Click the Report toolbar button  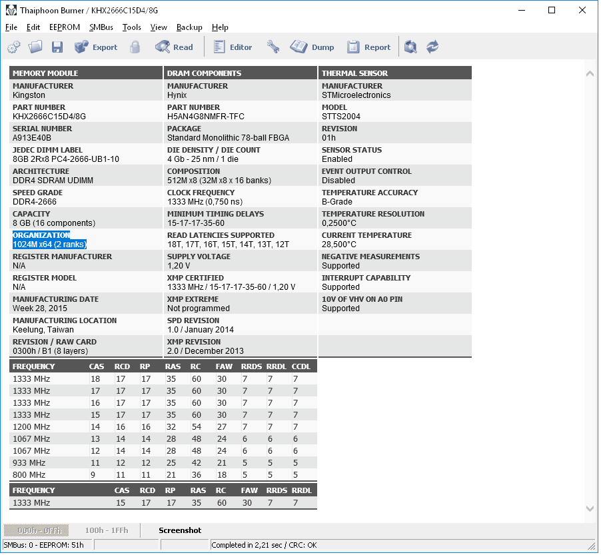tap(368, 47)
